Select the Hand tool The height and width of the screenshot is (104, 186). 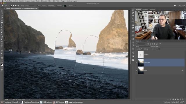pos(2,53)
